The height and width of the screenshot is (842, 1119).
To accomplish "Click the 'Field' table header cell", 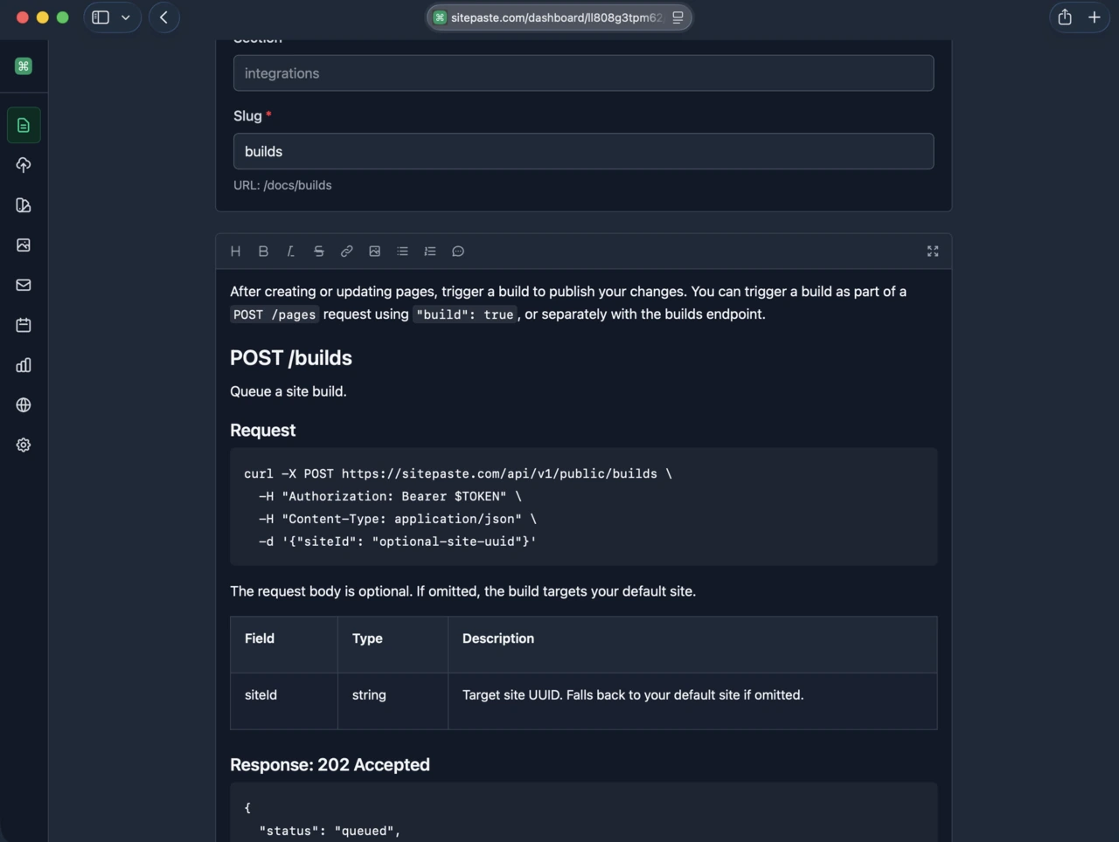I will (284, 645).
